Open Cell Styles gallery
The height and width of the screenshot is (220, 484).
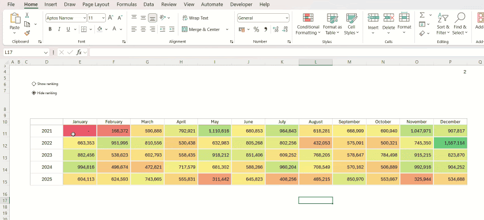pos(351,24)
